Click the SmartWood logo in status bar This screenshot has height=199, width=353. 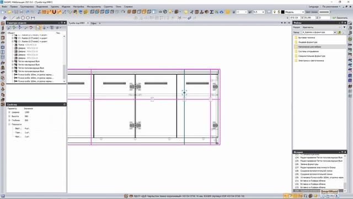pyautogui.click(x=329, y=191)
